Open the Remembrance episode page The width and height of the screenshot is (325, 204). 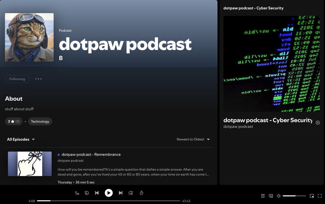[91, 154]
